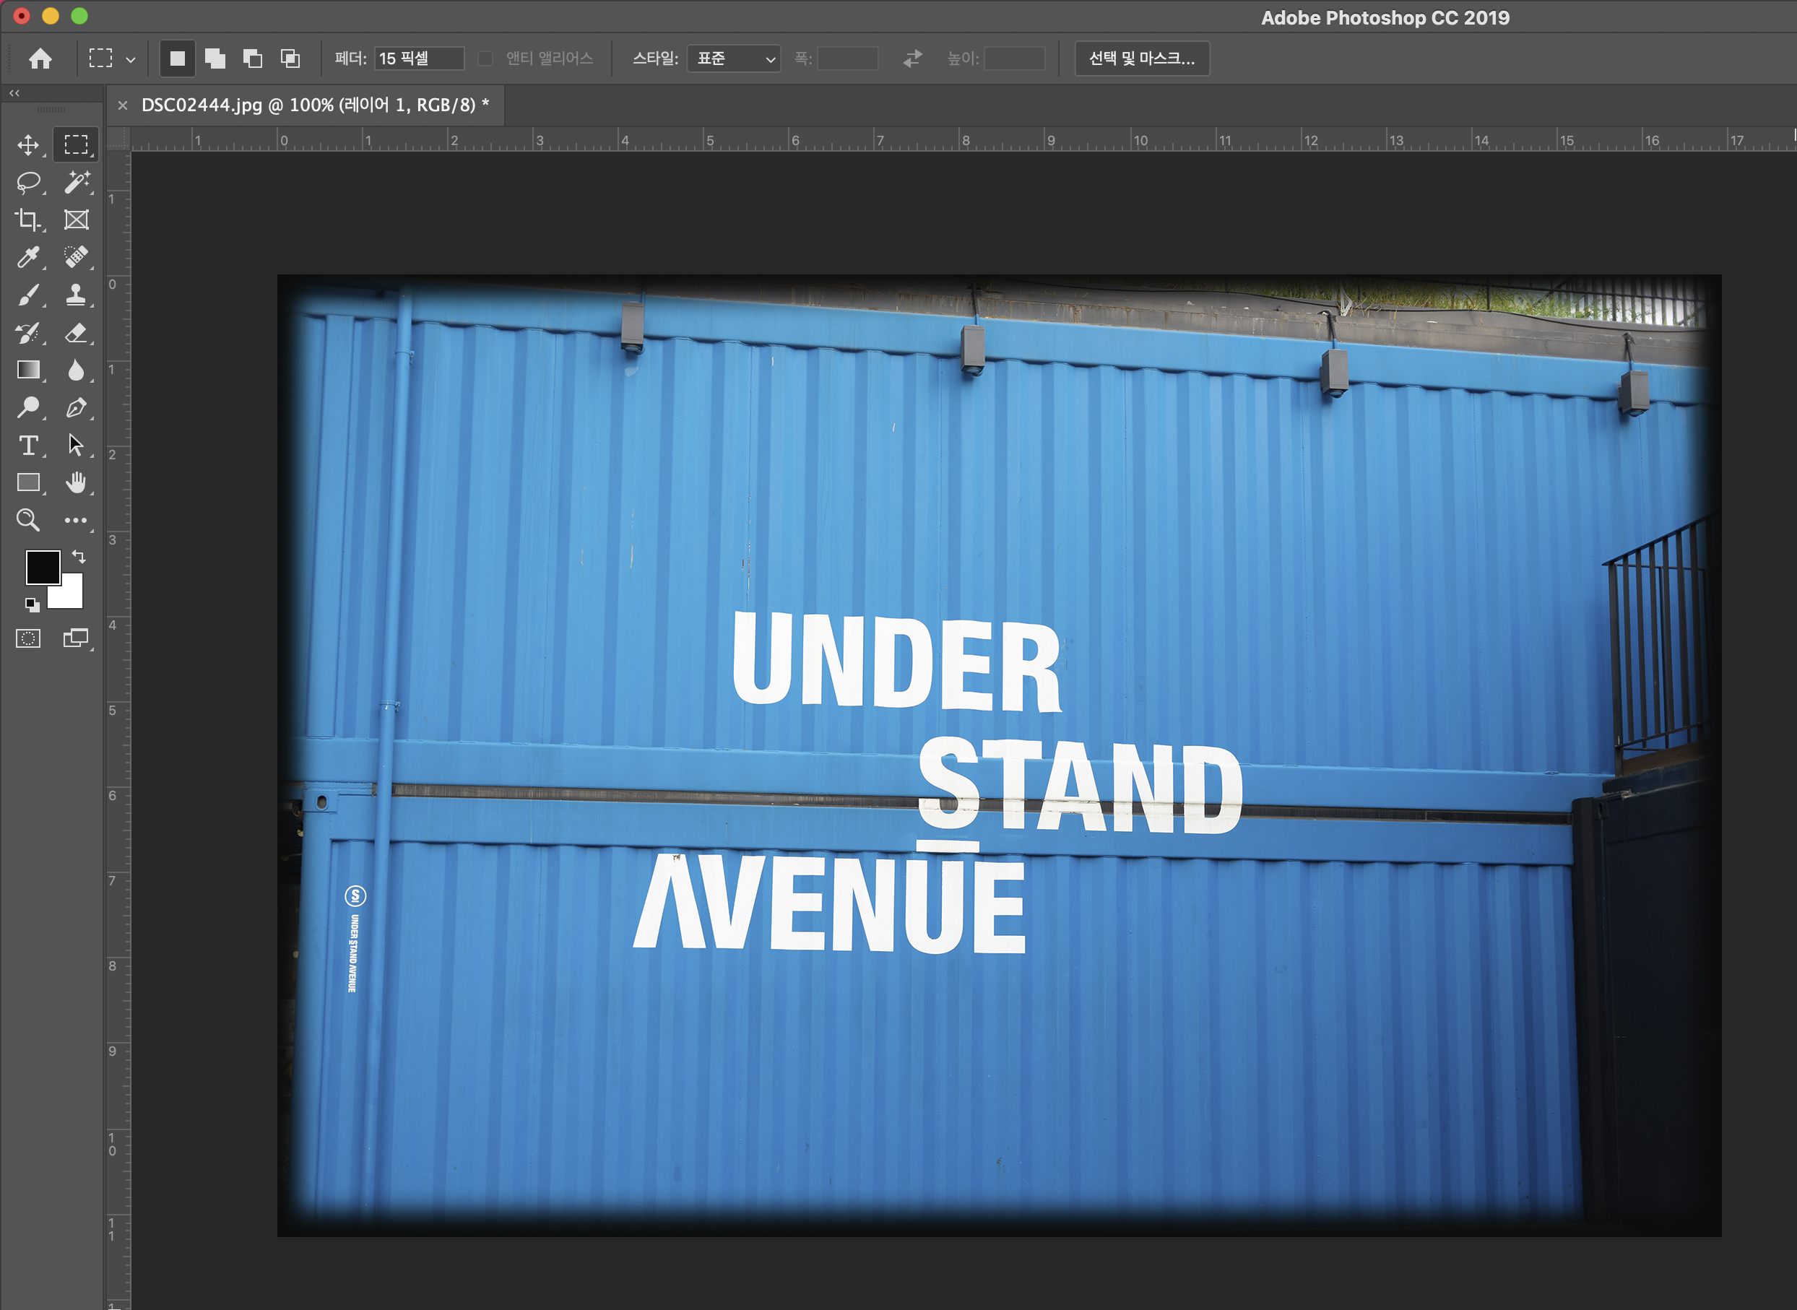Select the Eyedropper tool

point(29,257)
